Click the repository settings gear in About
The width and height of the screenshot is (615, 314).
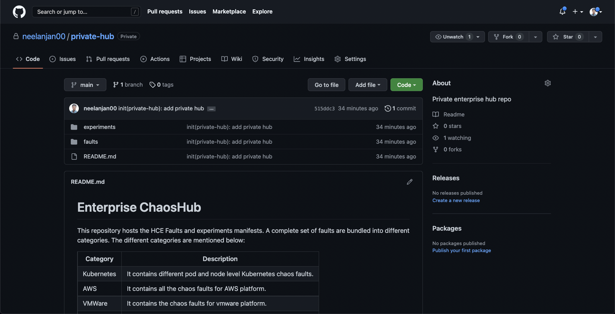click(548, 83)
